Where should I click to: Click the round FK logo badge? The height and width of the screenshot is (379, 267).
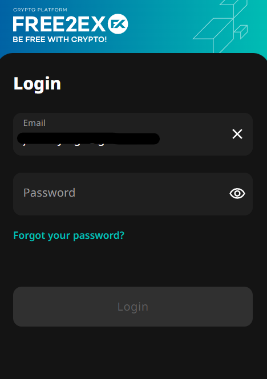pos(118,24)
